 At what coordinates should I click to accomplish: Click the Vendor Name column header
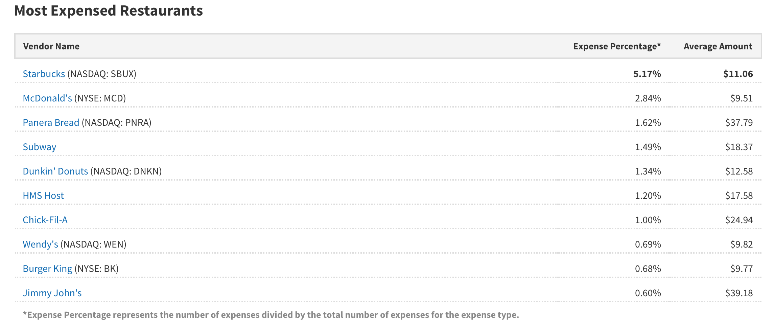(x=51, y=46)
